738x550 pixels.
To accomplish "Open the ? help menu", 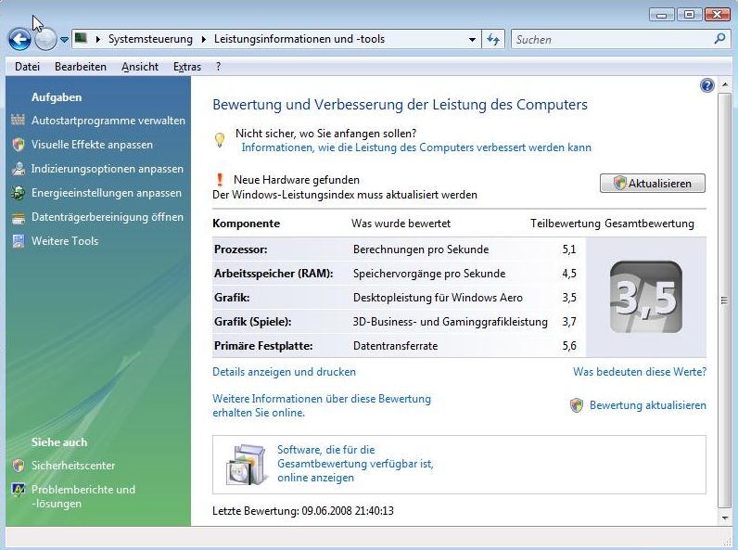I will [x=219, y=67].
